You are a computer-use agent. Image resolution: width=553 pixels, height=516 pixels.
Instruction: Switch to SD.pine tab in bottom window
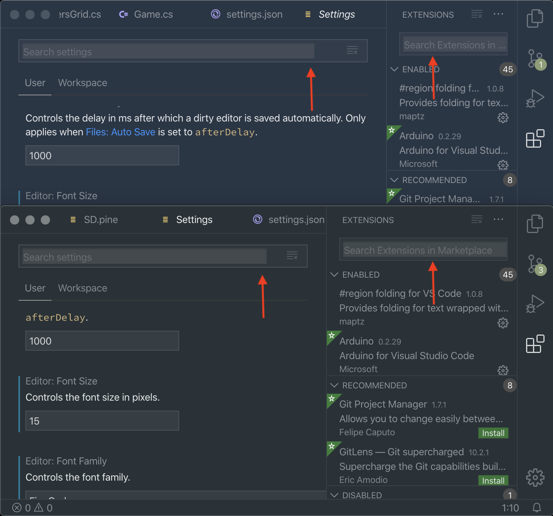(x=95, y=220)
